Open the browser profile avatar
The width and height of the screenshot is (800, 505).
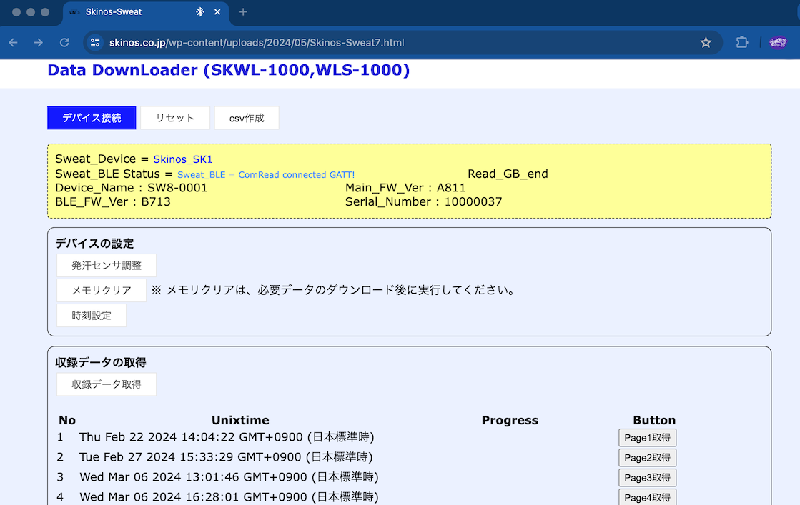[778, 43]
